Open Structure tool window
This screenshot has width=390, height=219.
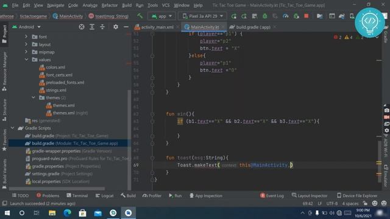pos(4,109)
